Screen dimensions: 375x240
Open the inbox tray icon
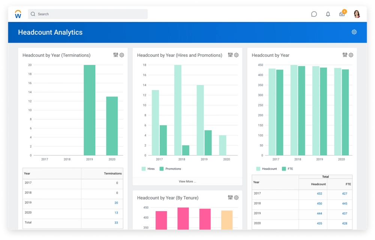click(342, 14)
